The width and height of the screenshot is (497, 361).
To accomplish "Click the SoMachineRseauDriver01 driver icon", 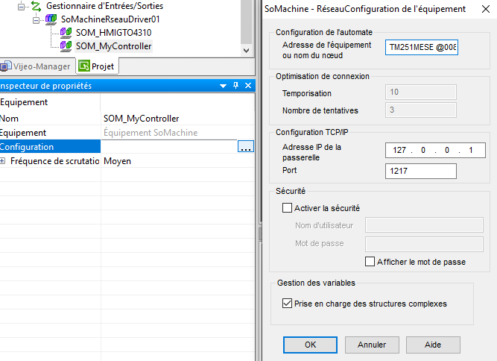I will click(x=51, y=19).
